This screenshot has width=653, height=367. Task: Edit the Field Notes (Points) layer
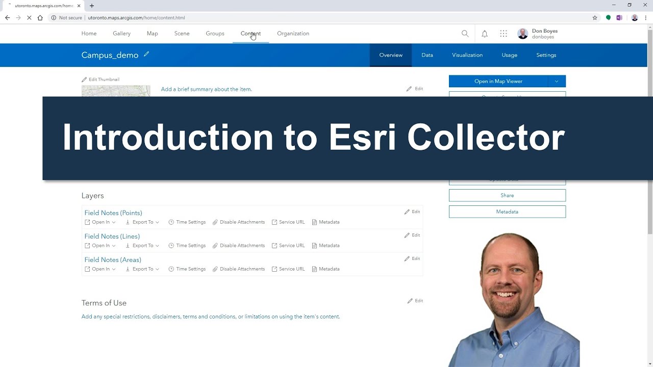(x=412, y=212)
